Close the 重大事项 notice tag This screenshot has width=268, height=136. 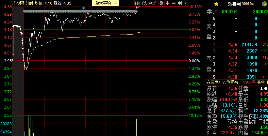tap(115, 3)
